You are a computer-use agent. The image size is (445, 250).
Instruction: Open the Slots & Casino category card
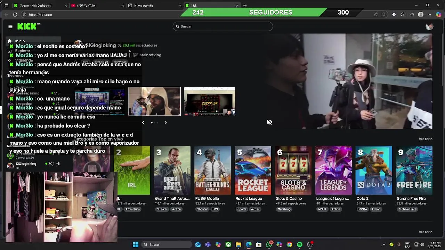click(x=293, y=170)
